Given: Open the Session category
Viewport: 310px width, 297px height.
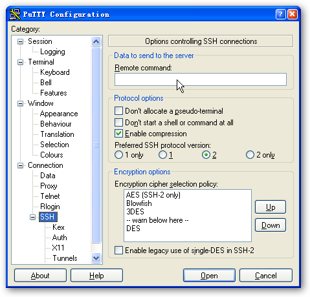Looking at the screenshot, I should tap(40, 41).
